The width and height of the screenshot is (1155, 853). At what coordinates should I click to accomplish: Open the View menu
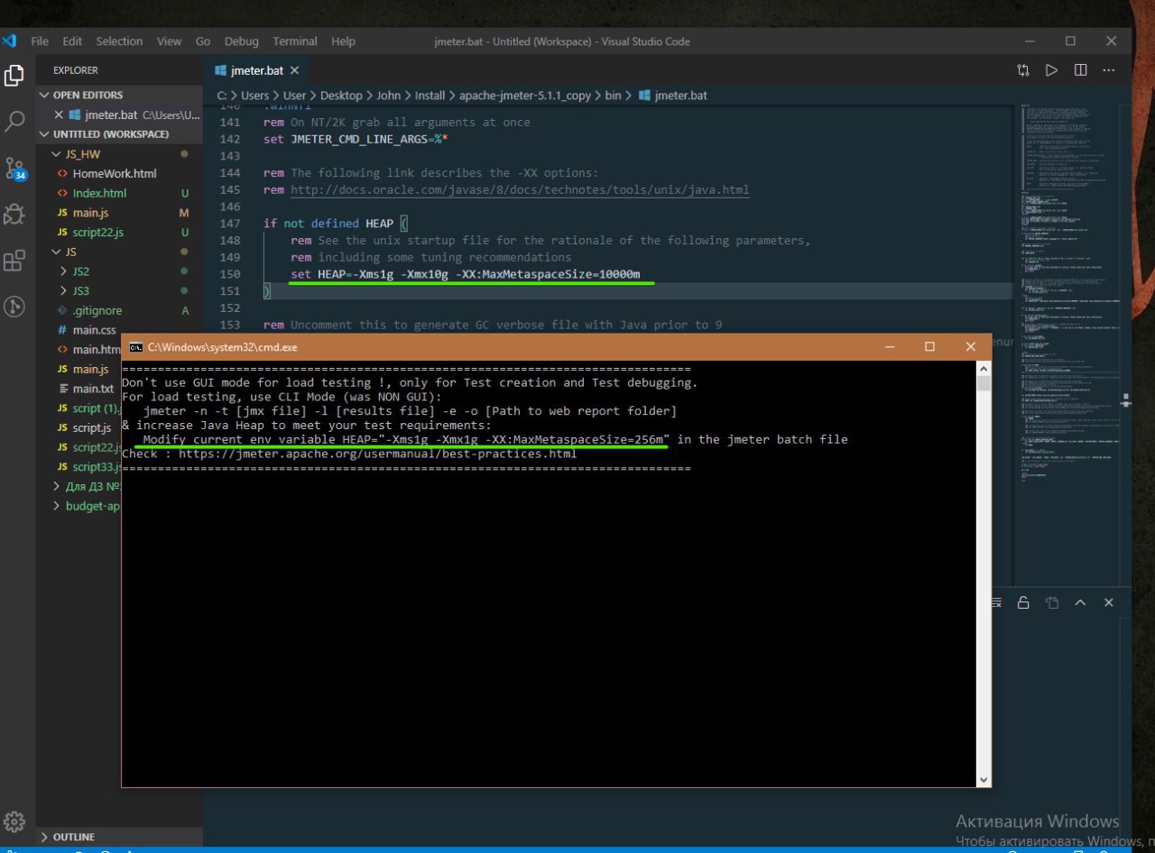169,41
